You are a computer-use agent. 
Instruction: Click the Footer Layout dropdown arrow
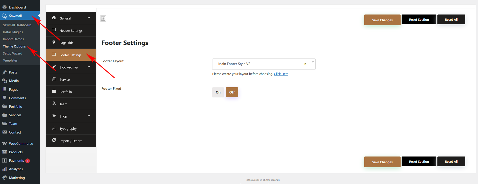pos(313,62)
